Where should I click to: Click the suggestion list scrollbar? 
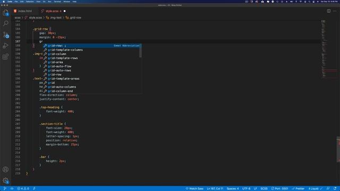coord(141,51)
